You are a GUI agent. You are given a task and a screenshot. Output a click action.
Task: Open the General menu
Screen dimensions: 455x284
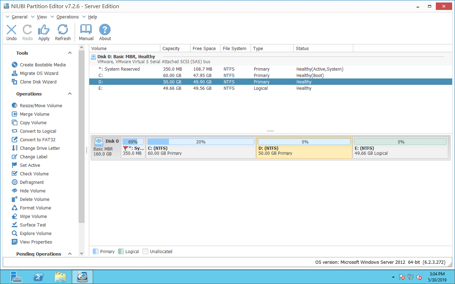[x=19, y=17]
